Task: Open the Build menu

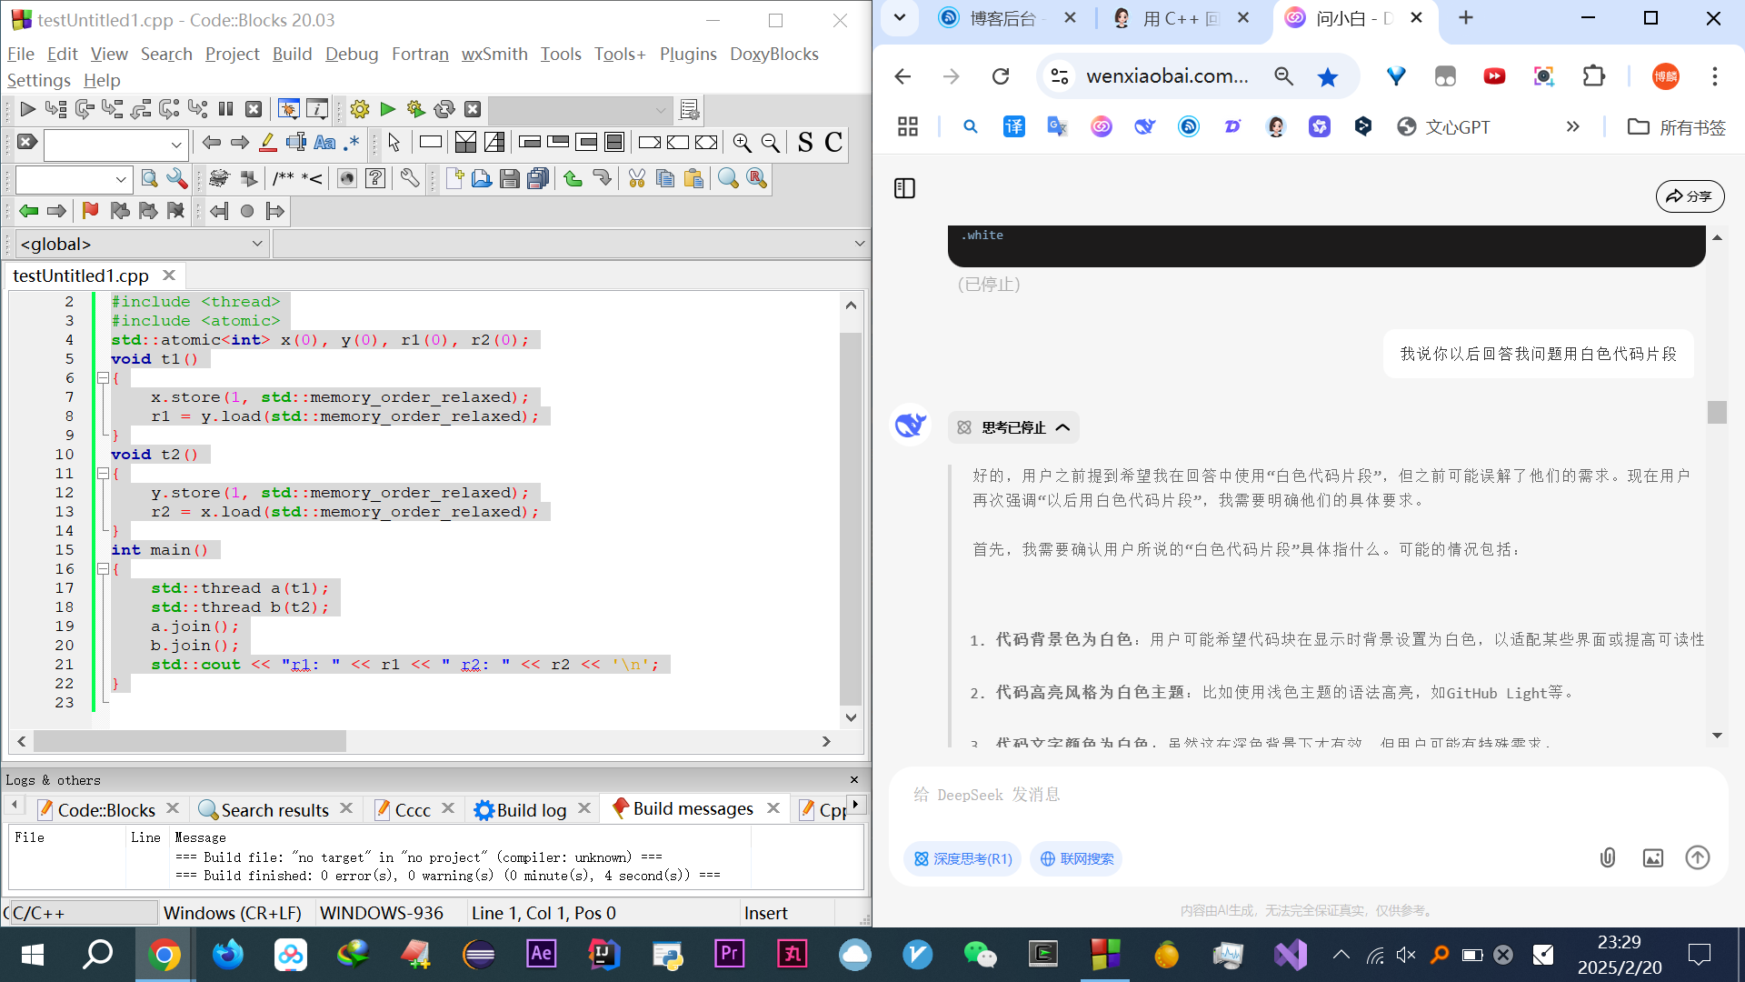Action: click(x=292, y=54)
